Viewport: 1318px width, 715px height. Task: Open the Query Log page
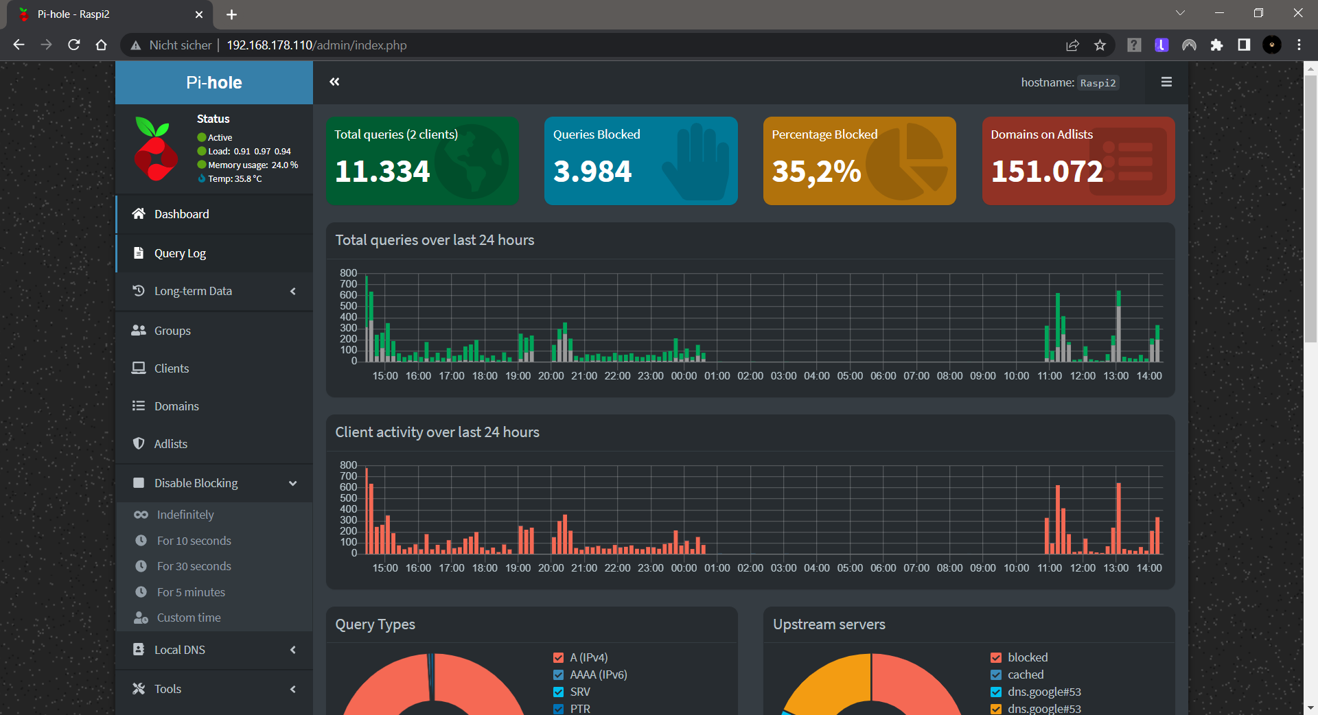180,253
